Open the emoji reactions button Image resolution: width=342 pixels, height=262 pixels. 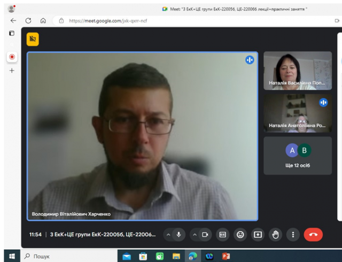(x=240, y=235)
